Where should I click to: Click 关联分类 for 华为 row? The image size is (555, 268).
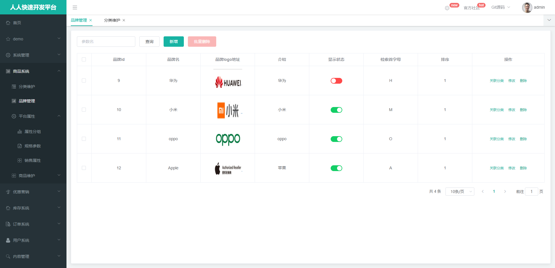pos(497,81)
